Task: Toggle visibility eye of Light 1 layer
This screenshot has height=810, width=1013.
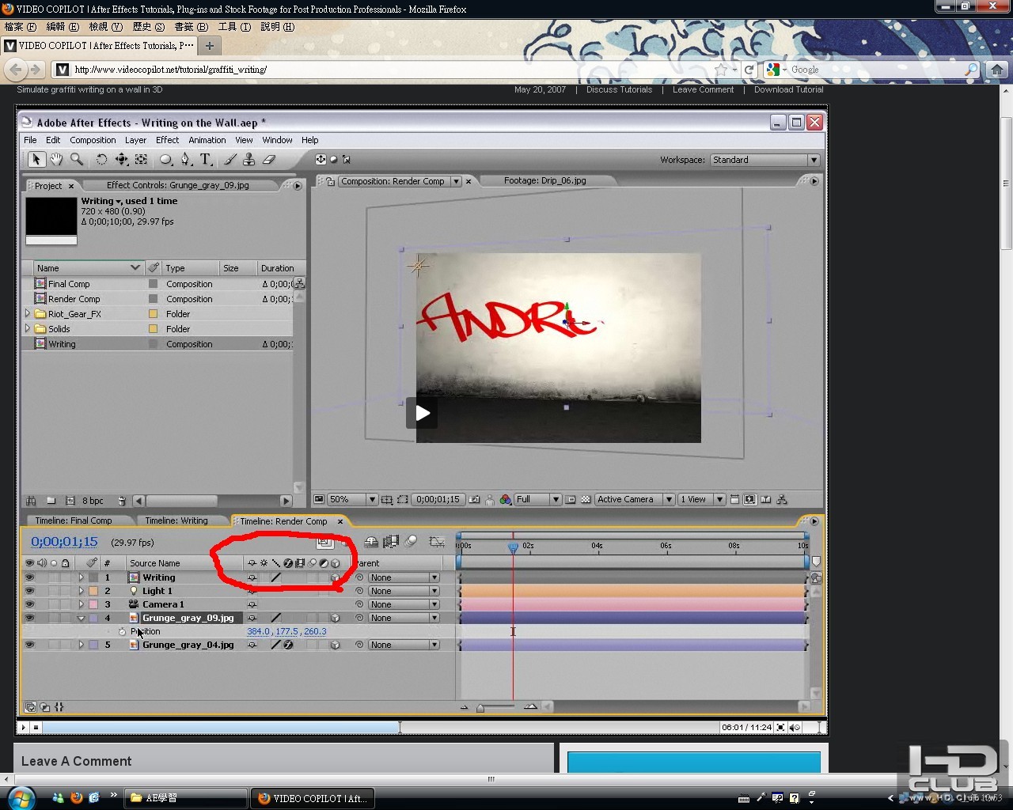Action: 29,591
